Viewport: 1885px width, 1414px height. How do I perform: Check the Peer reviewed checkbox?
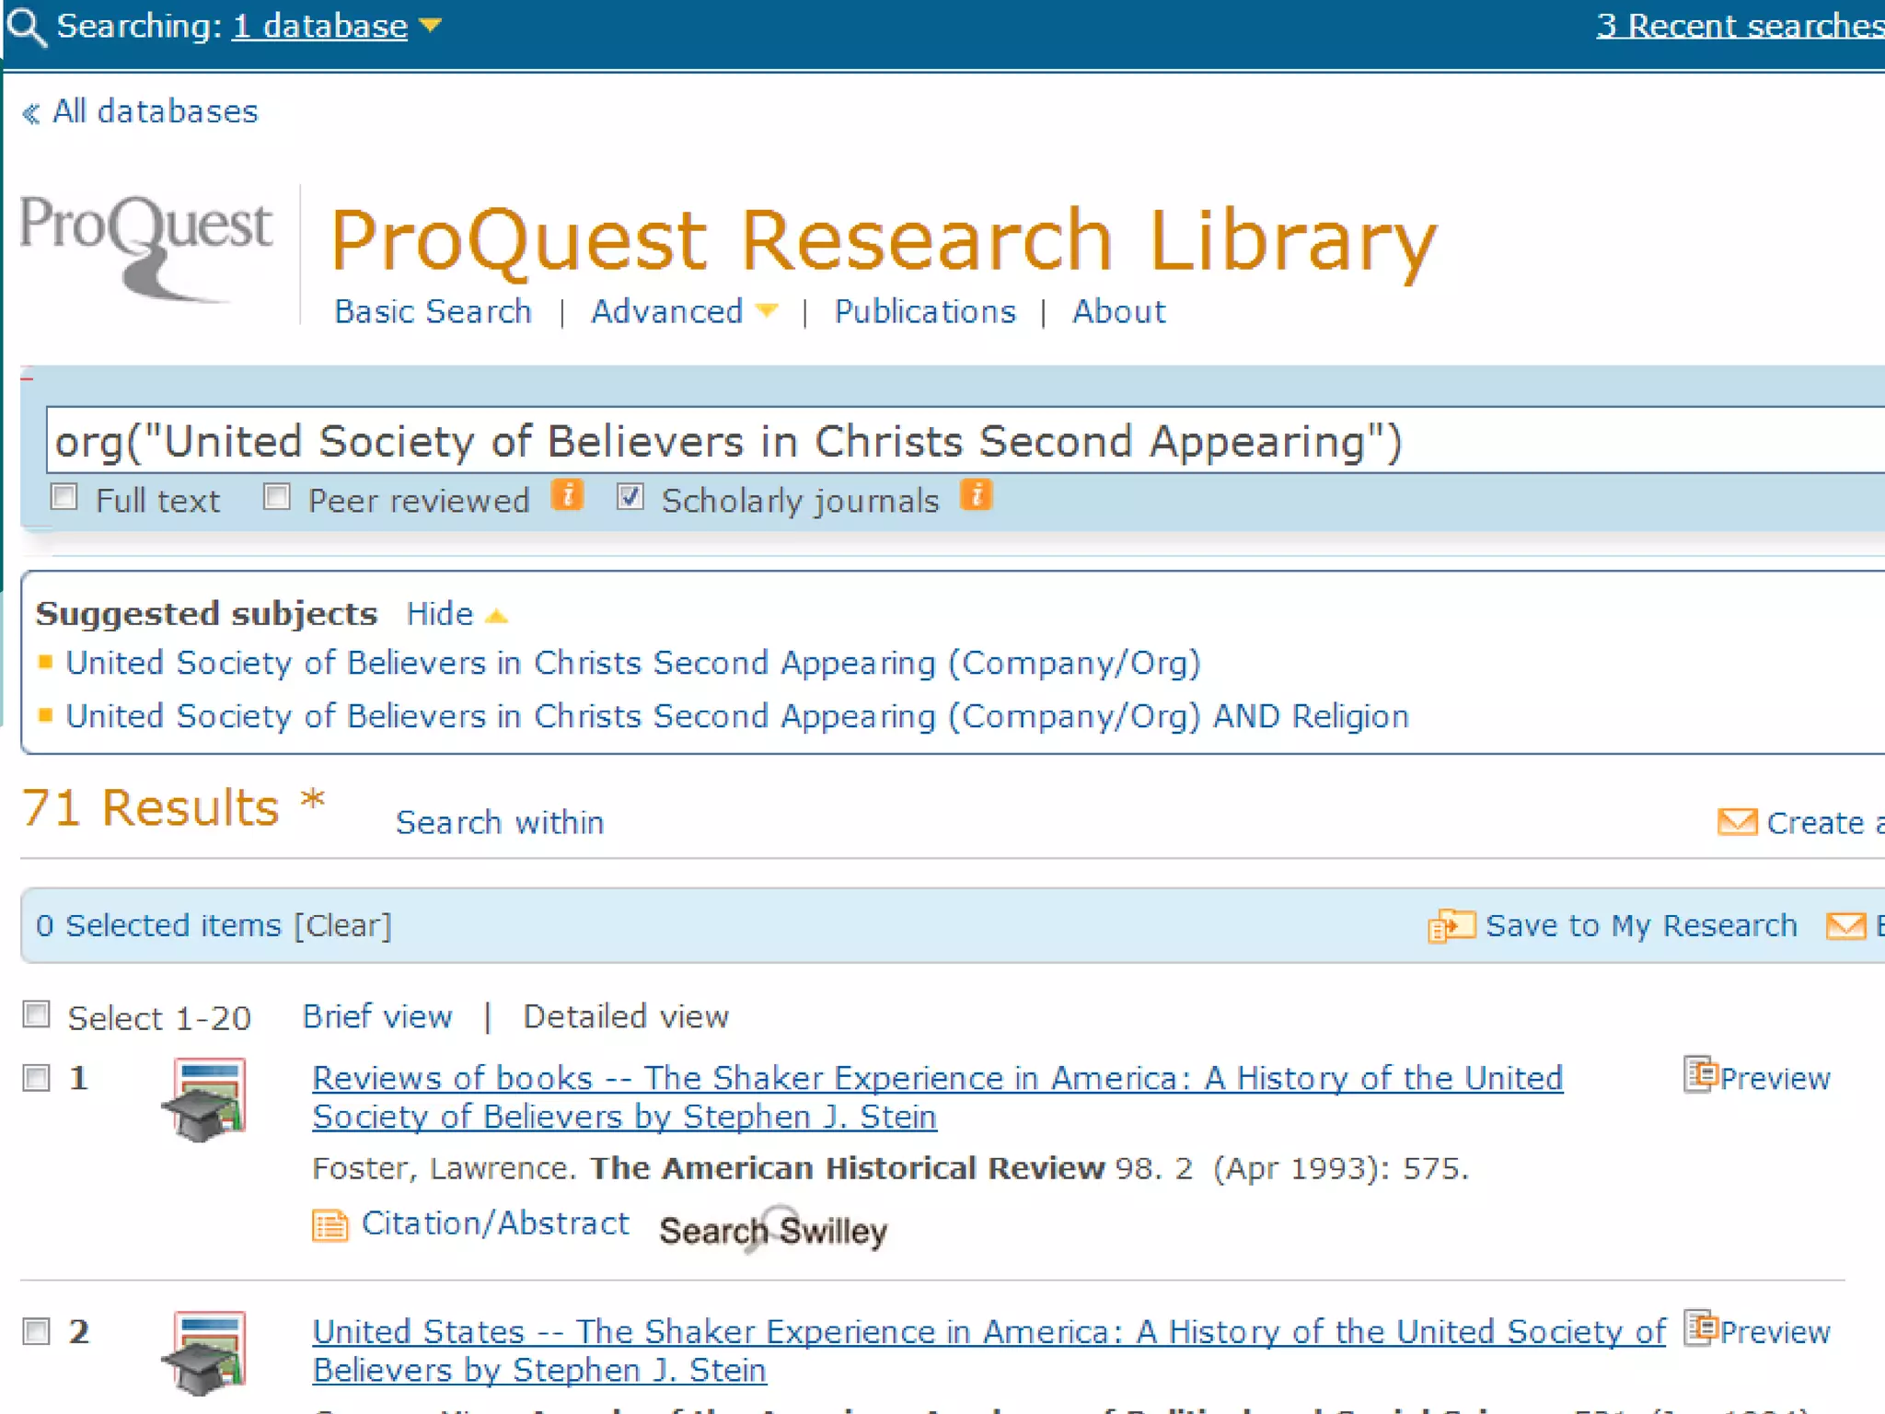pos(276,497)
